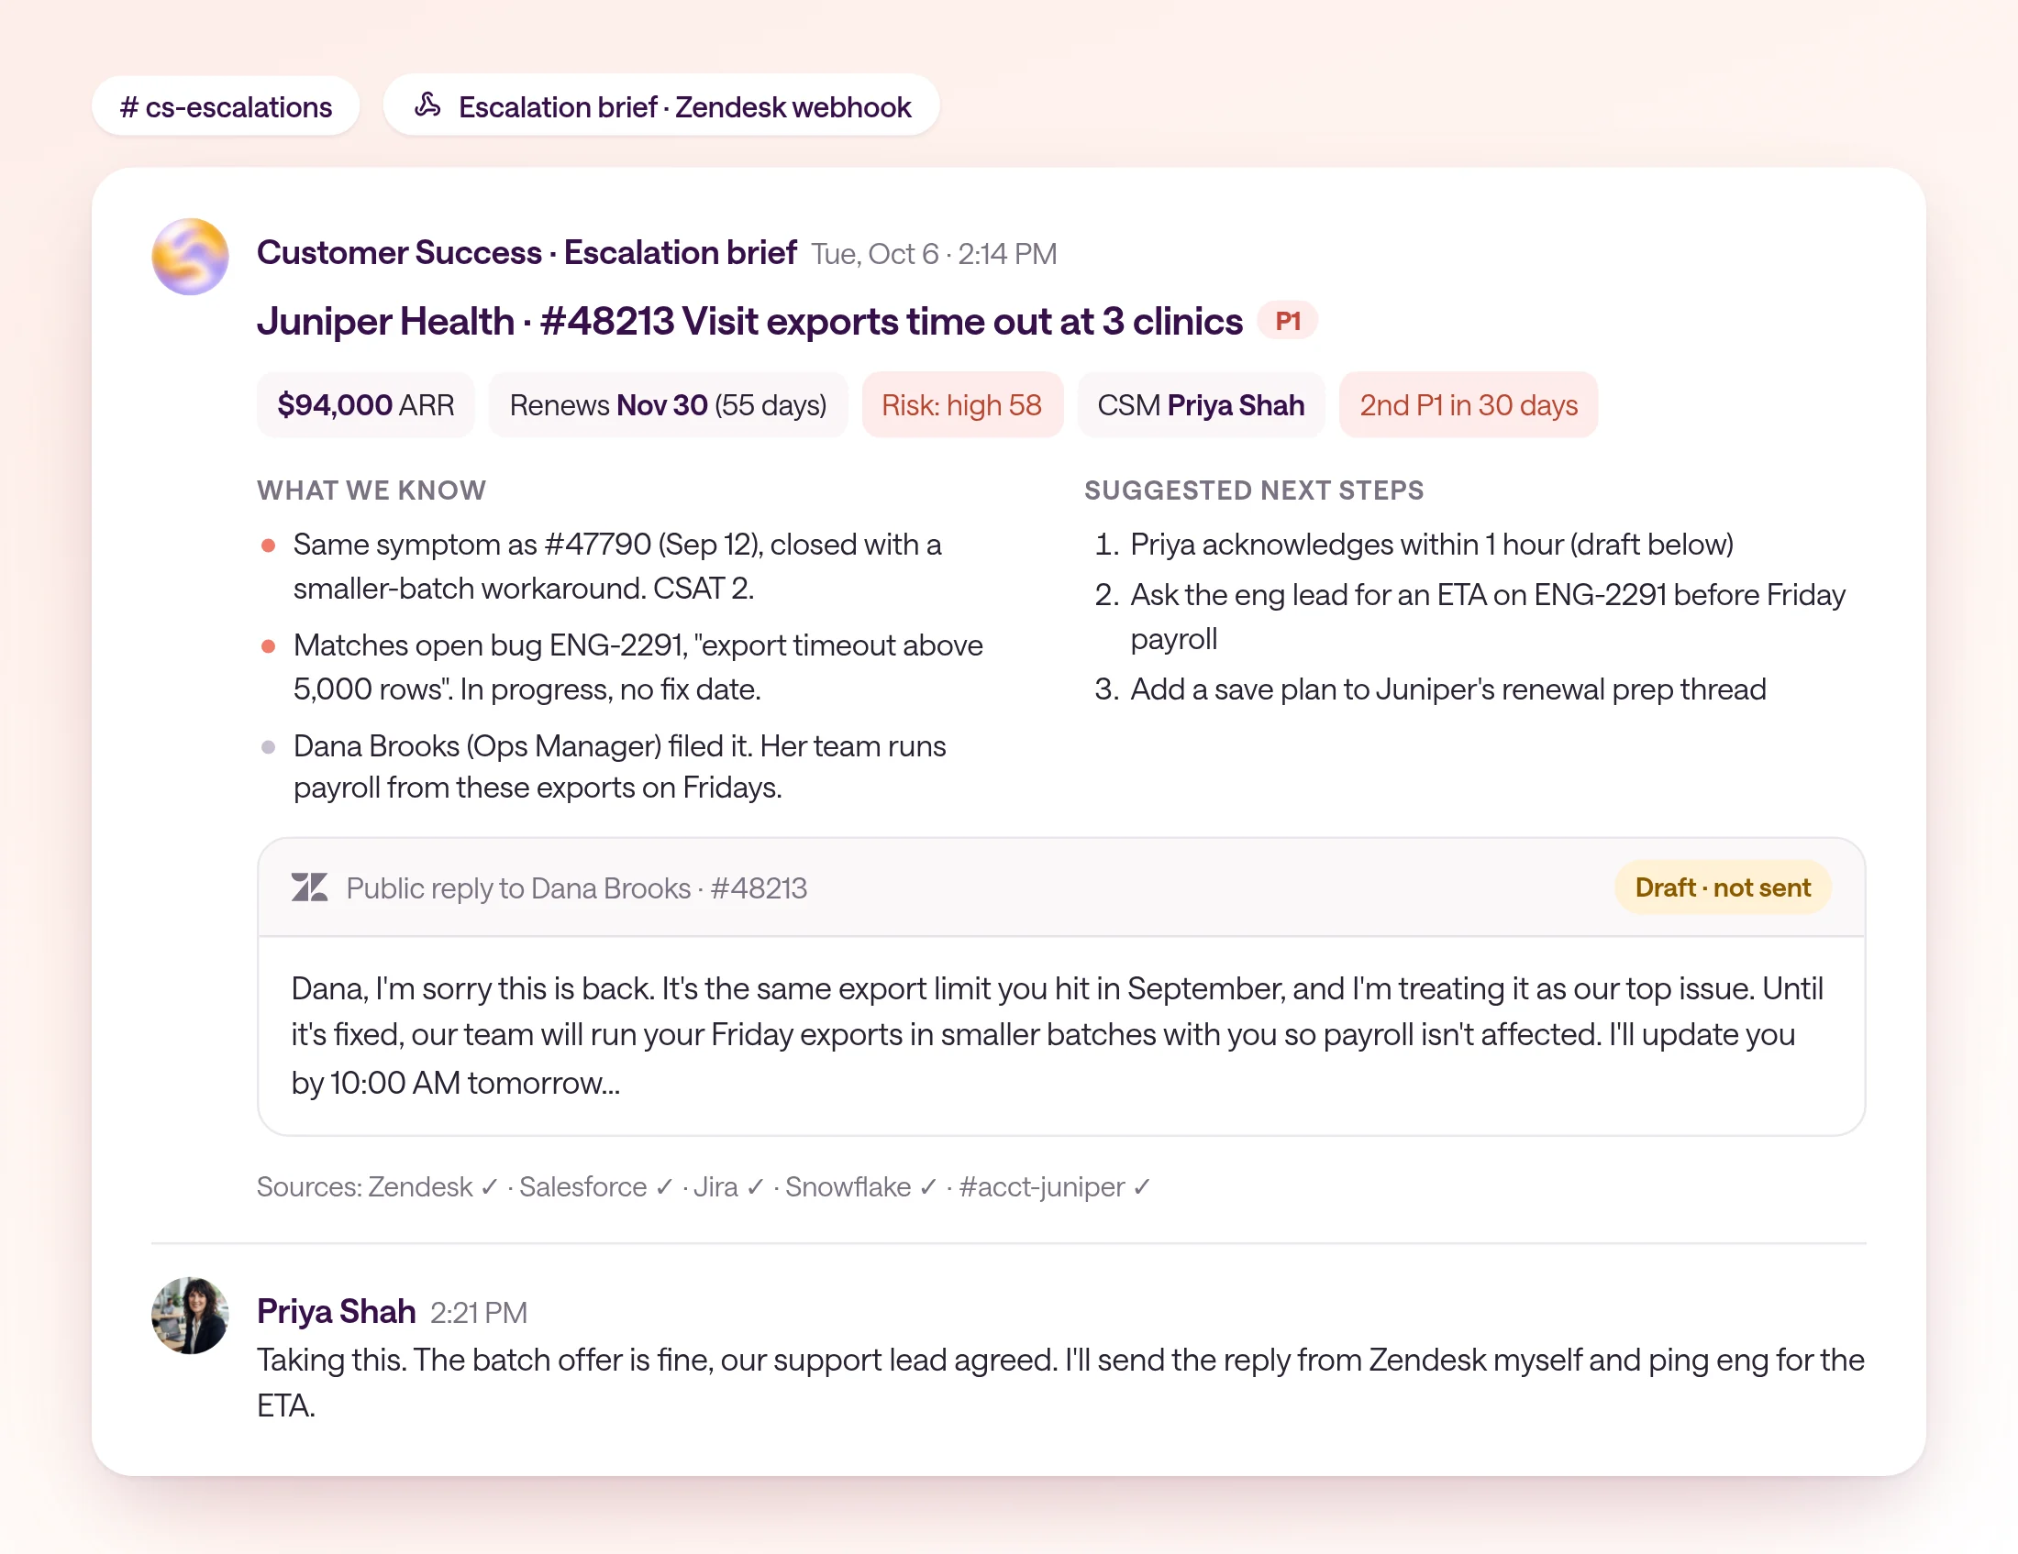
Task: Click the Risk: high 58 chip
Action: point(962,404)
